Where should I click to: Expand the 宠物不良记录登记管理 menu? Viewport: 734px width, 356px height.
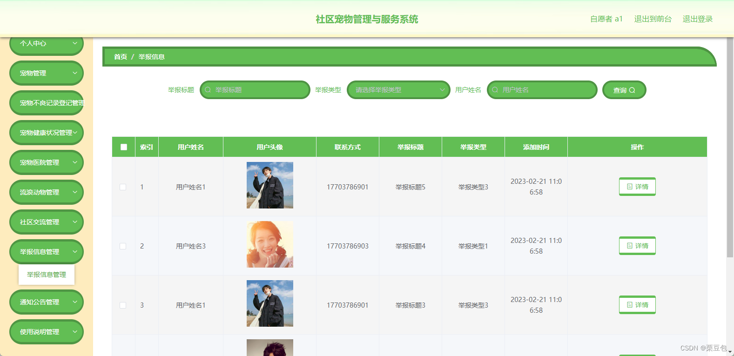point(47,103)
